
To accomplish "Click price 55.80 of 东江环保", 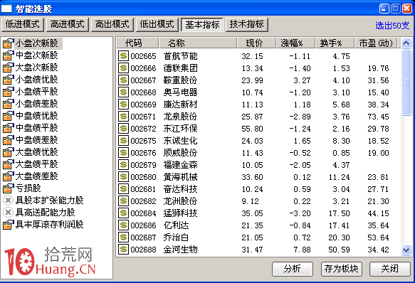I will click(252, 129).
